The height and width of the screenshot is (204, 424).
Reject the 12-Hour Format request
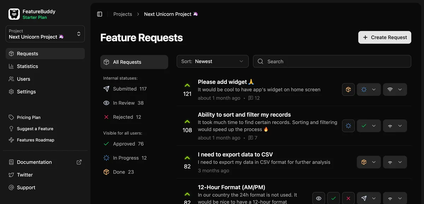(348, 198)
